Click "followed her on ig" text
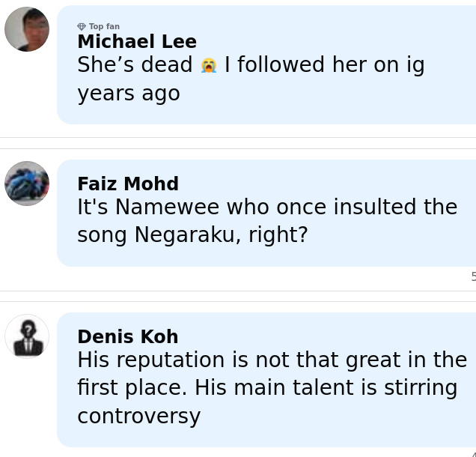Viewport: 476px width, 457px height. pyautogui.click(x=324, y=65)
